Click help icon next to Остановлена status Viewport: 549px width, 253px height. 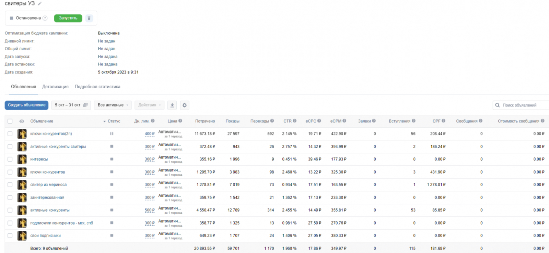(45, 18)
